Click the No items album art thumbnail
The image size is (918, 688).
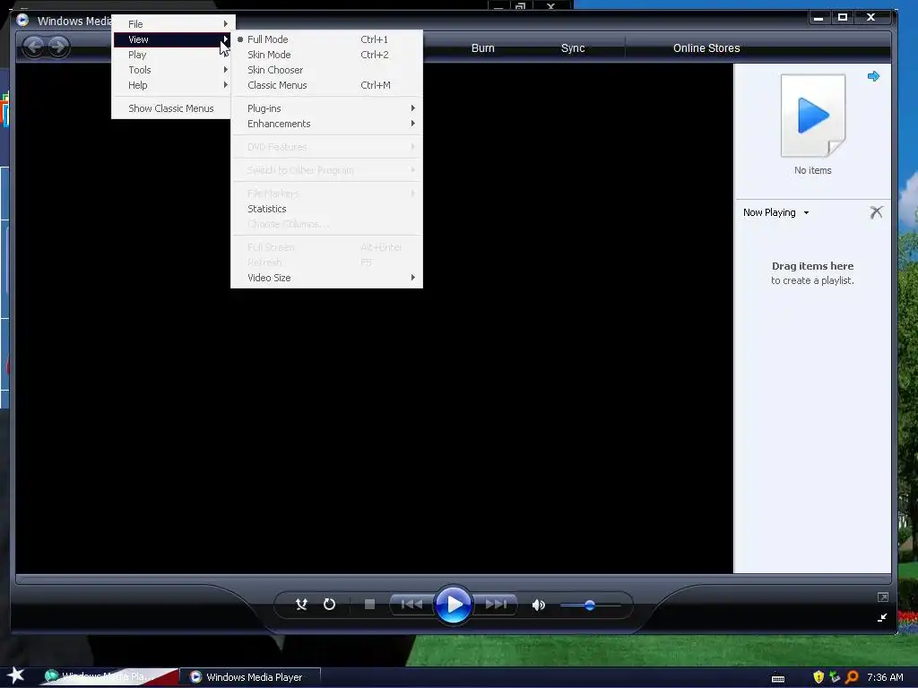813,116
